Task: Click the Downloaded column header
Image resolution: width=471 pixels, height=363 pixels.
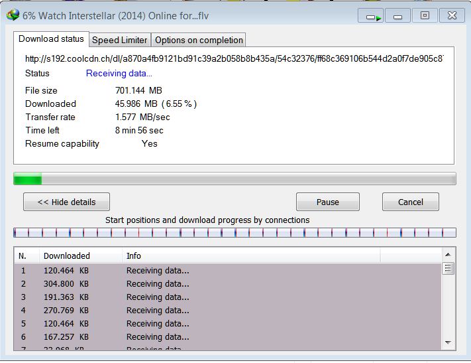Action: pos(81,256)
